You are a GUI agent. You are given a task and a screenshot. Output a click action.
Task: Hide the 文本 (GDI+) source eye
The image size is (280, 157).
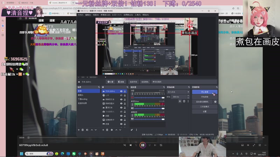click(x=121, y=91)
